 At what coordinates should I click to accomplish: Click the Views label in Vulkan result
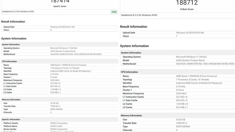click(126, 36)
